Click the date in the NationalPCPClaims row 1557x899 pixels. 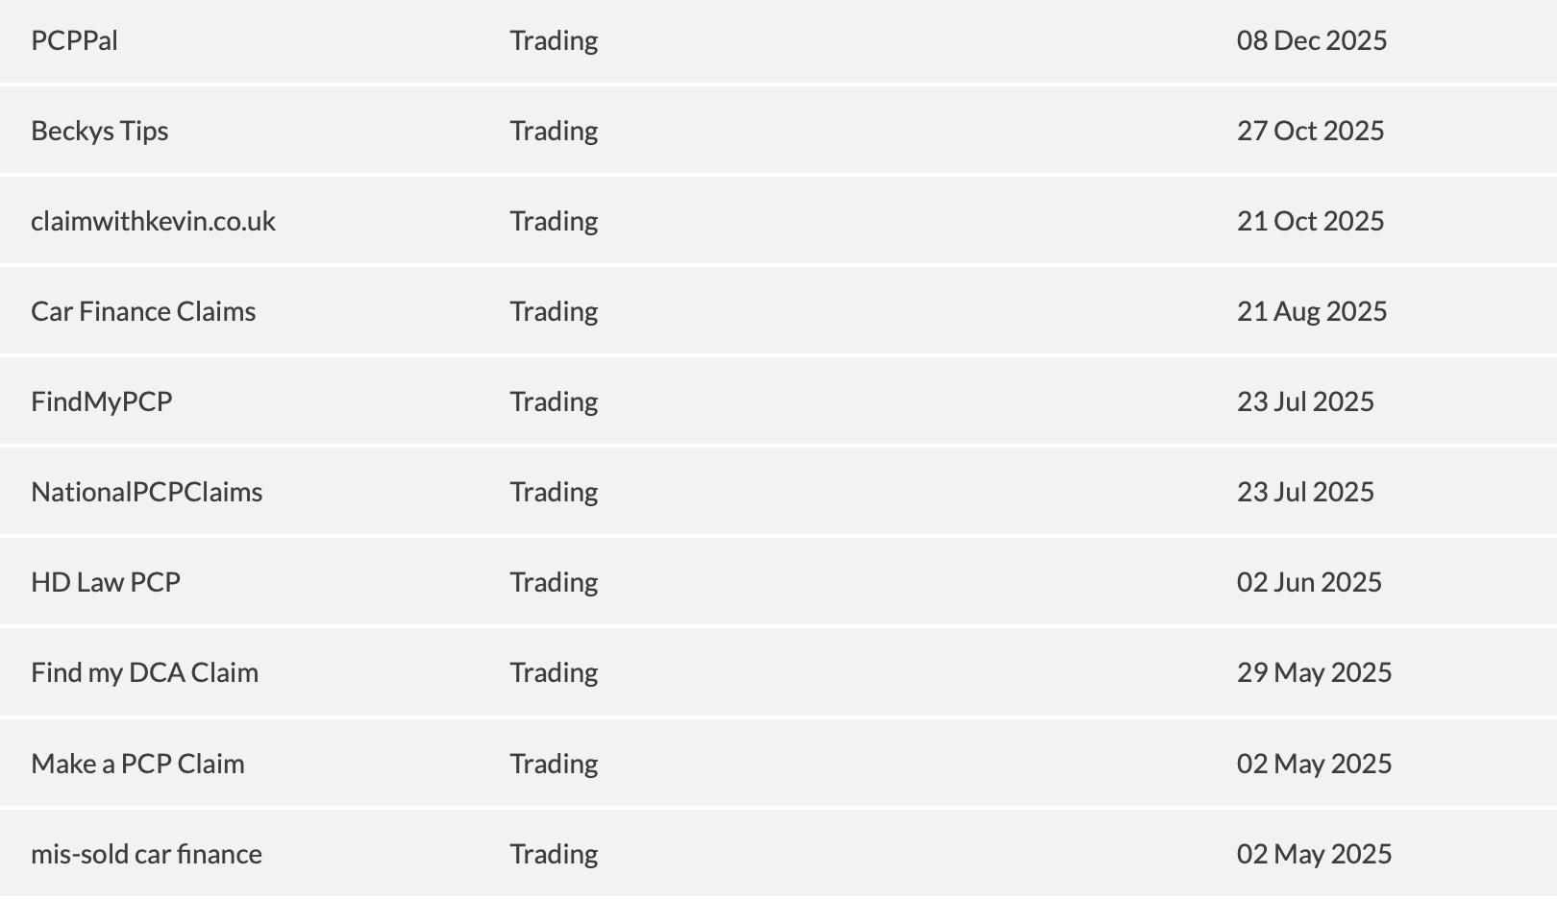coord(1305,492)
